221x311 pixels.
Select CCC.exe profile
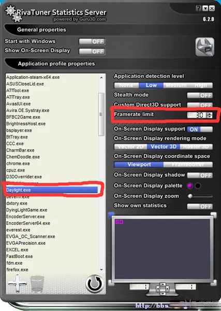(15, 144)
